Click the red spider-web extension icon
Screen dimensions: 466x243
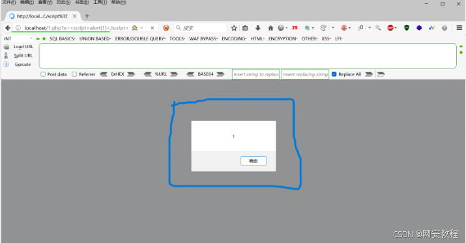pos(344,28)
